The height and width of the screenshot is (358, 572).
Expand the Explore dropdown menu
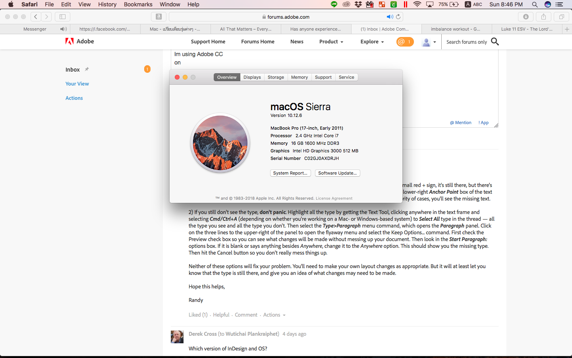click(372, 42)
